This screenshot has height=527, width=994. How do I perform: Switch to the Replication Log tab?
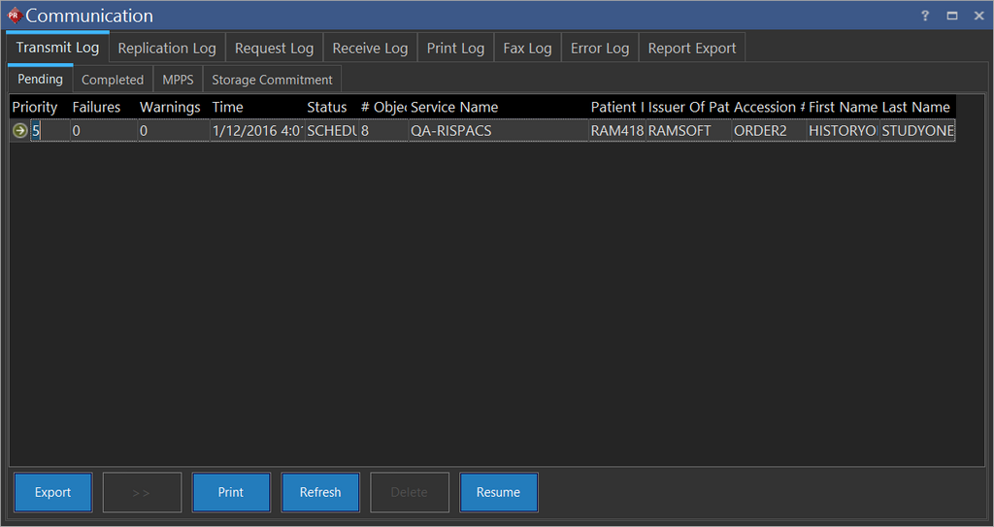[167, 49]
